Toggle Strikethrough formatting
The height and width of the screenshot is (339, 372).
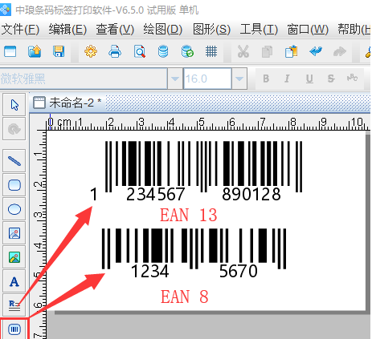[331, 79]
